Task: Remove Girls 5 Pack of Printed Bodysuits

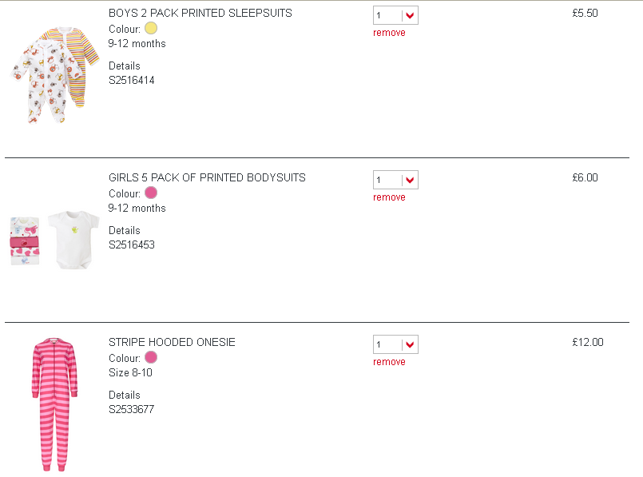Action: pos(389,197)
